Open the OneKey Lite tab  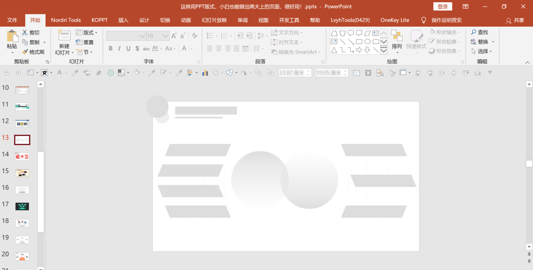click(x=395, y=20)
